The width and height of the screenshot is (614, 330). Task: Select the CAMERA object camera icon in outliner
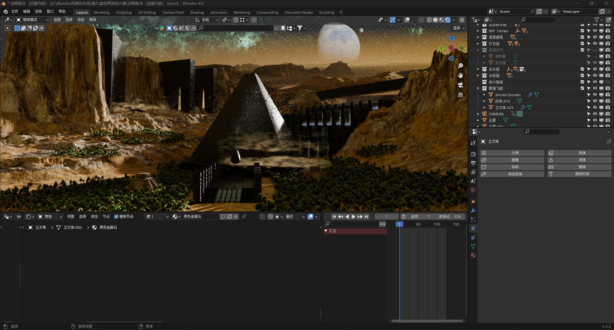click(x=519, y=114)
